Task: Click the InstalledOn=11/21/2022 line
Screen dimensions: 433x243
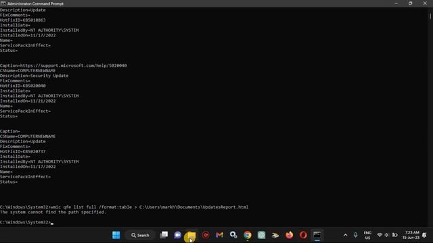Action: point(28,101)
